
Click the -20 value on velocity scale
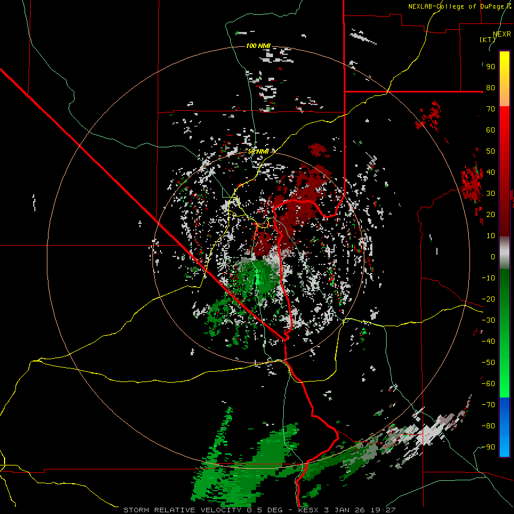[488, 299]
